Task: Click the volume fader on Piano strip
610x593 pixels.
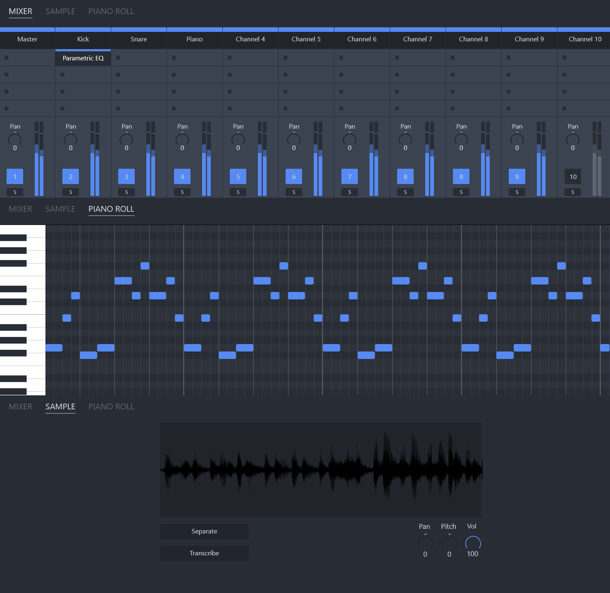Action: [x=206, y=159]
